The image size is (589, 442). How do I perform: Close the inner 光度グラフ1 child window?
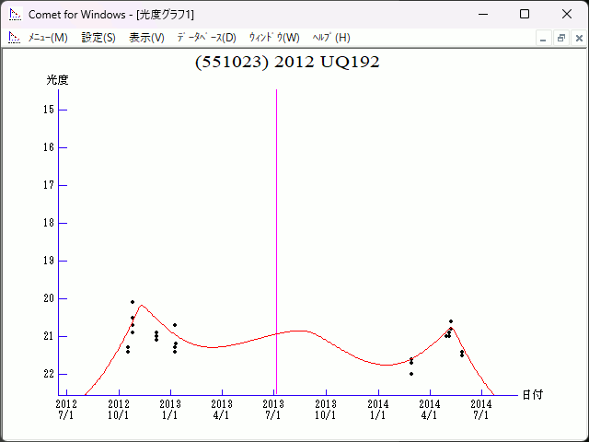pyautogui.click(x=577, y=38)
